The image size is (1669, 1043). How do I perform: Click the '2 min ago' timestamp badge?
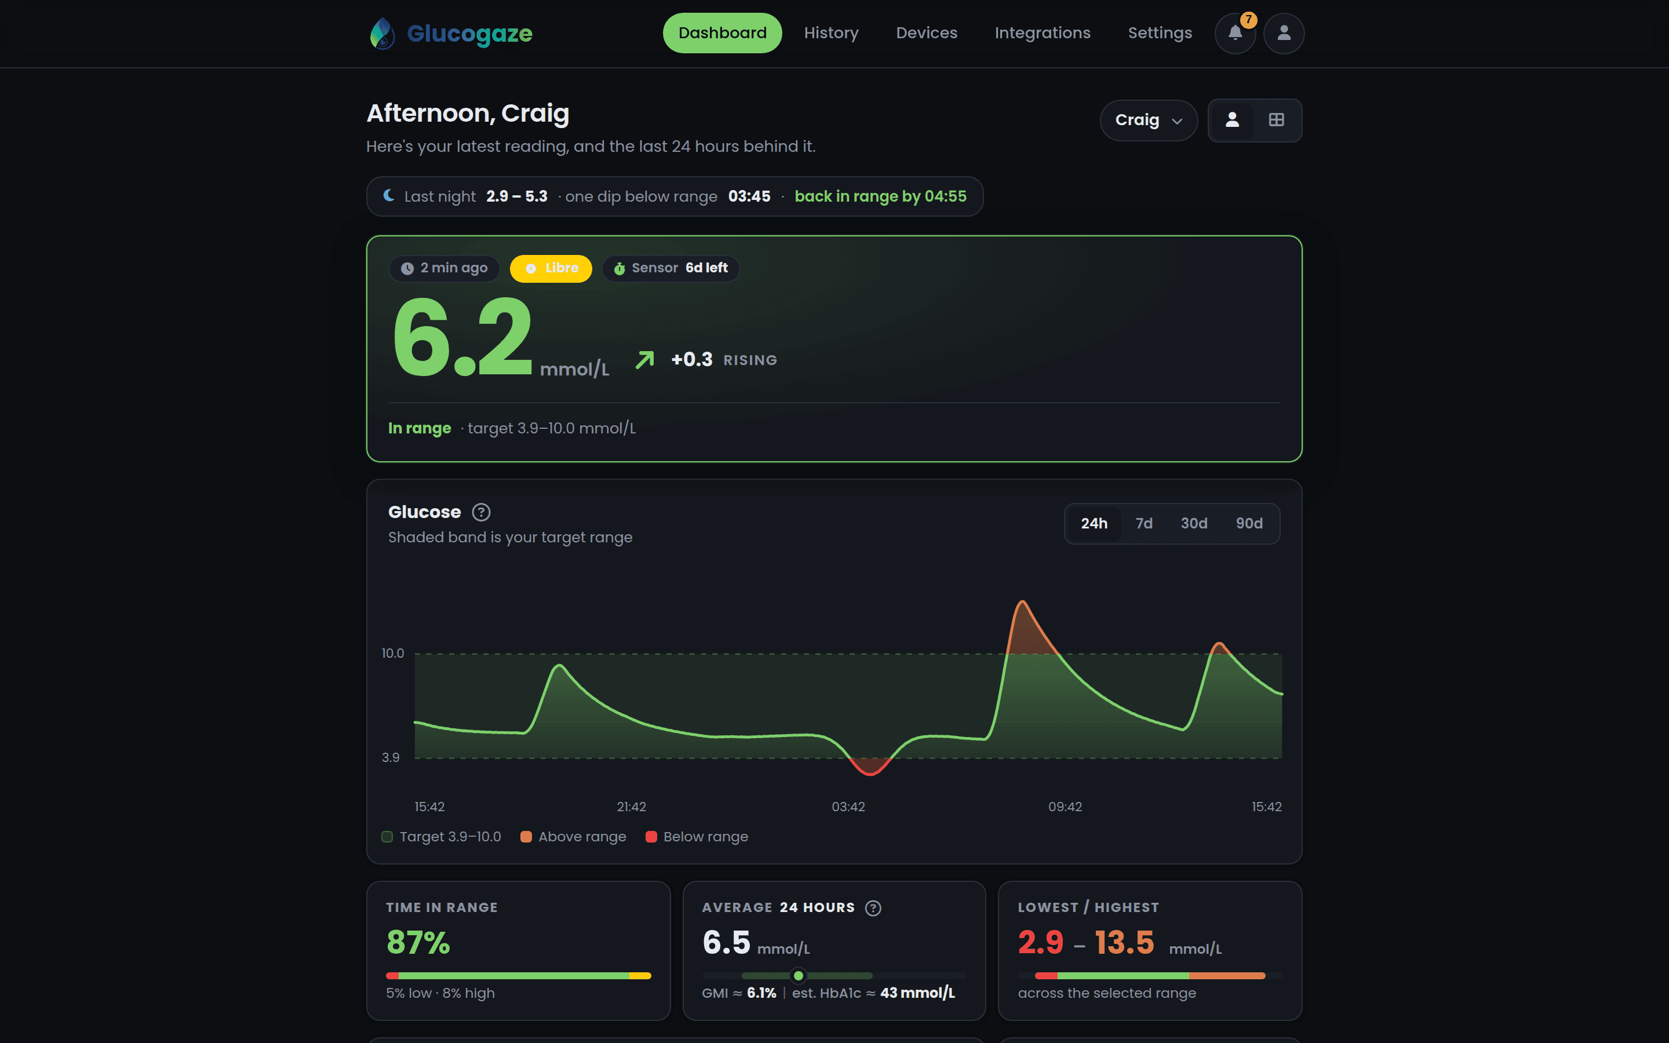[x=444, y=268]
